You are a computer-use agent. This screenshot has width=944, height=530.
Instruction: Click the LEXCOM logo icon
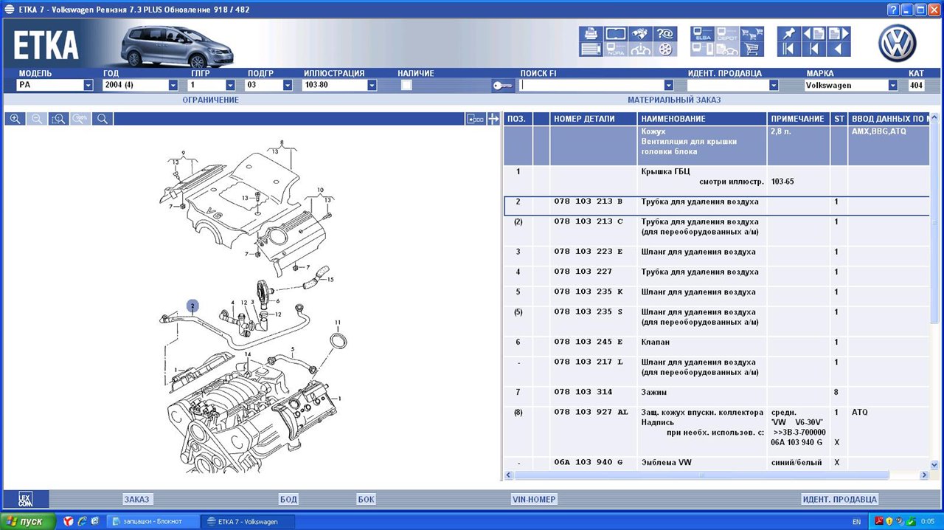coord(26,499)
